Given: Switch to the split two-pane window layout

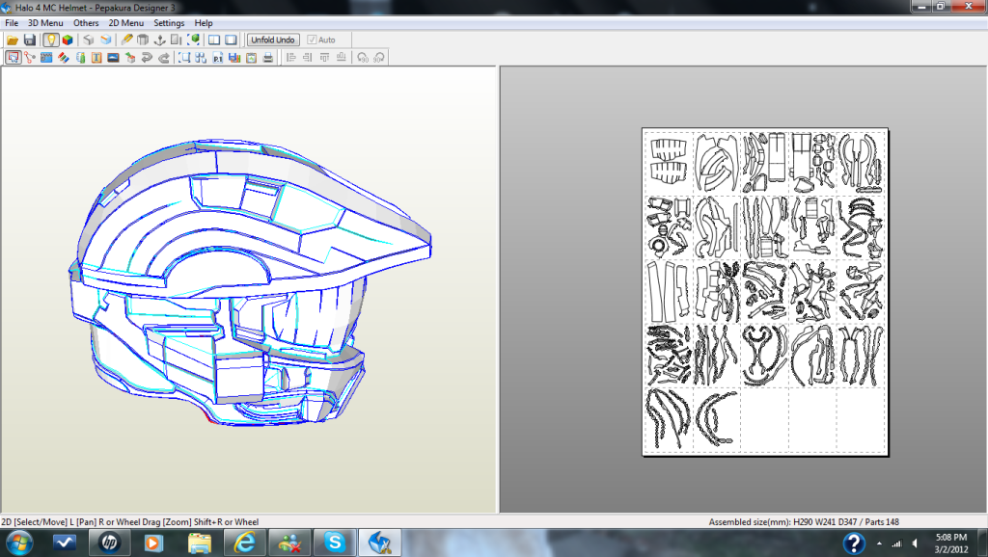Looking at the screenshot, I should 214,40.
